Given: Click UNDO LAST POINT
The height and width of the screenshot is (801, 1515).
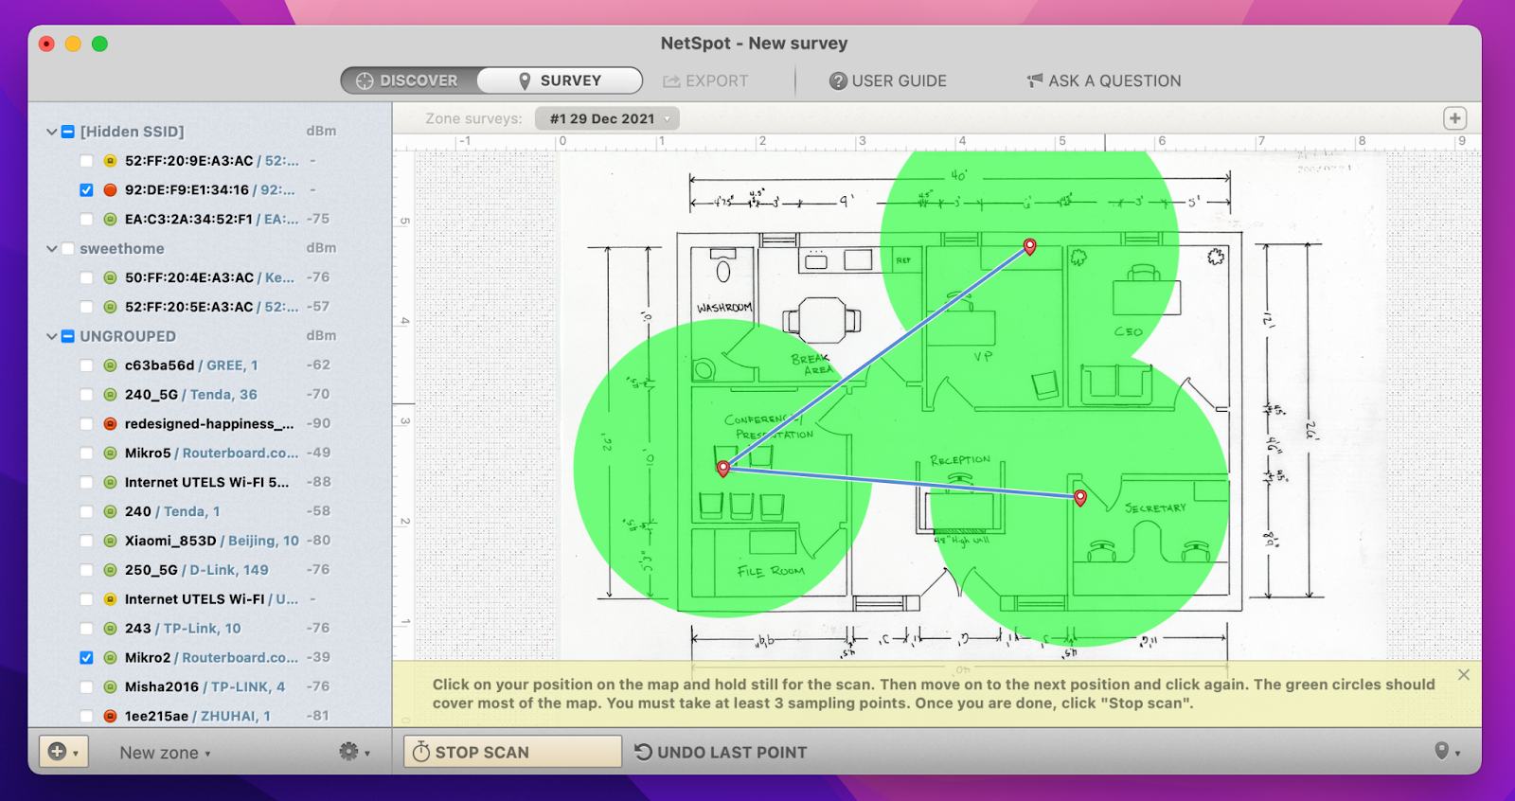Looking at the screenshot, I should [721, 752].
